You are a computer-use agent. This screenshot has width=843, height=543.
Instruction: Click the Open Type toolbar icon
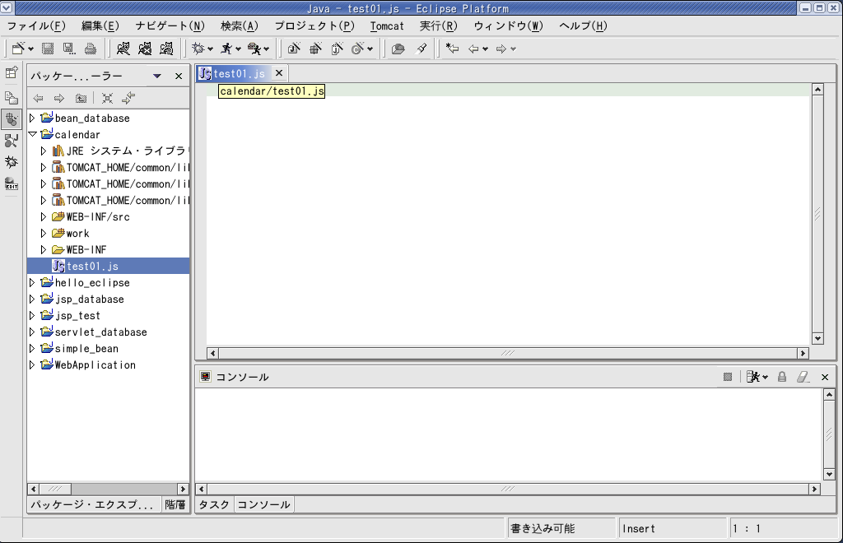(398, 49)
